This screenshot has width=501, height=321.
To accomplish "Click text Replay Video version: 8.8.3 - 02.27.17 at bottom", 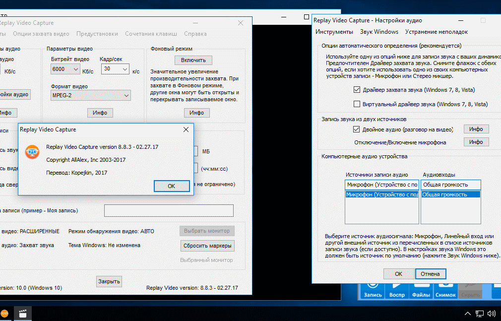I will tap(192, 288).
